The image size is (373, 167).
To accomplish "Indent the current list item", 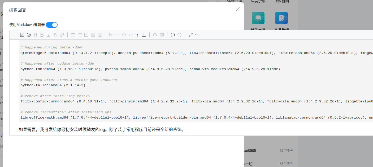I will tap(99, 35).
